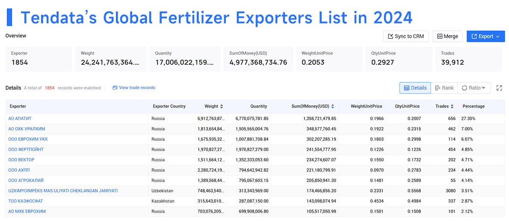Select the WeightUnitPrice 0.2053 overview card

[x=329, y=59]
